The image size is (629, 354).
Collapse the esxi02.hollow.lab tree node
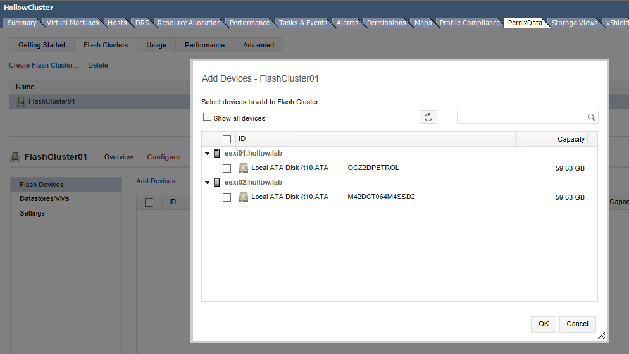208,183
